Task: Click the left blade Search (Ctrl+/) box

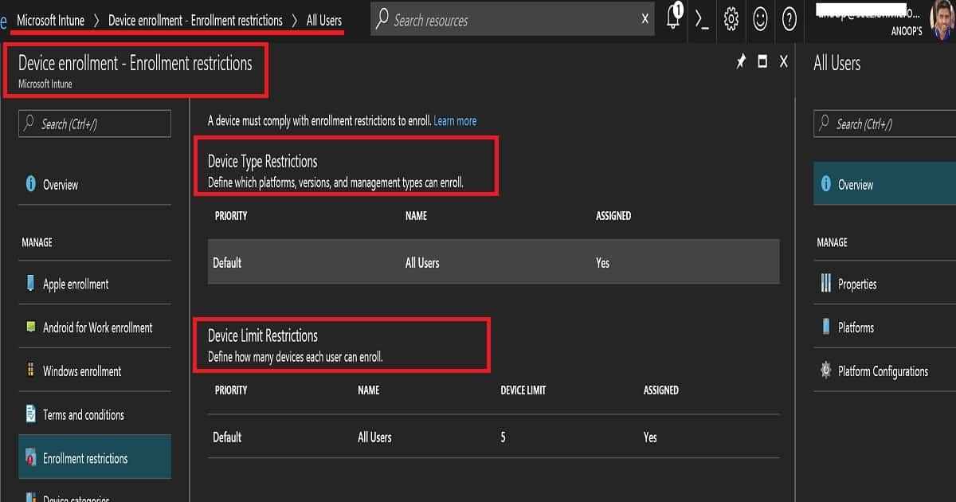Action: (95, 124)
